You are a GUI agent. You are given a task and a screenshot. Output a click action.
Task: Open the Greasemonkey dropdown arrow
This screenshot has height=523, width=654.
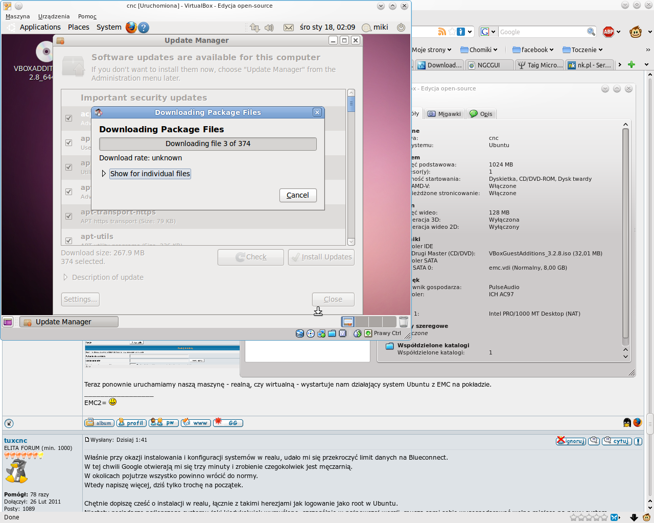(x=649, y=32)
